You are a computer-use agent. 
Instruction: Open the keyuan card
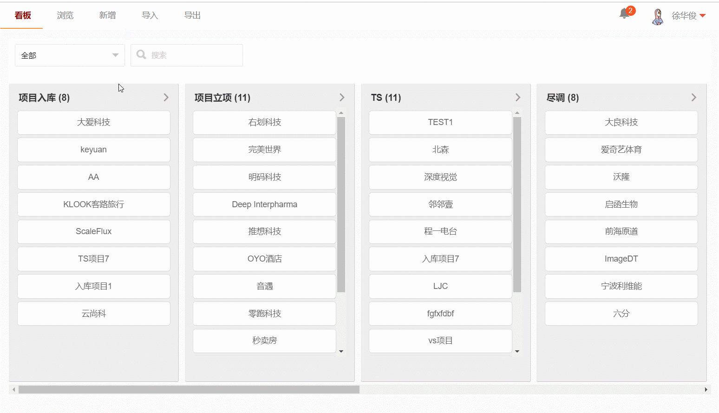coord(94,150)
